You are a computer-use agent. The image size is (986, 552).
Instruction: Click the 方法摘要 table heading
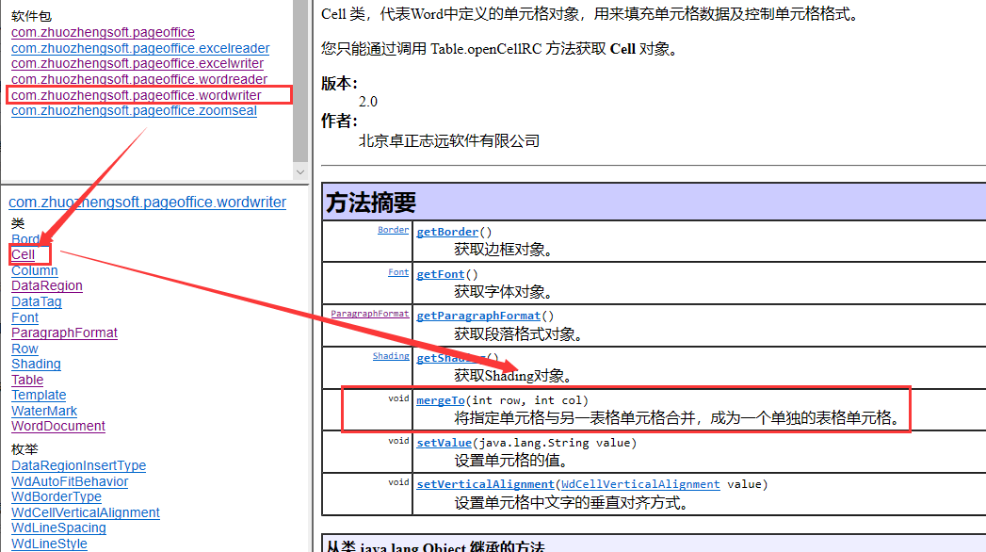pyautogui.click(x=371, y=203)
